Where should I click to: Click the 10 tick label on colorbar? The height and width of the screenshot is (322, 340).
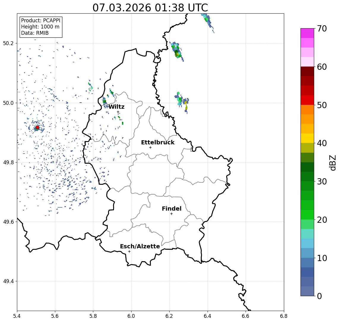[x=322, y=258]
